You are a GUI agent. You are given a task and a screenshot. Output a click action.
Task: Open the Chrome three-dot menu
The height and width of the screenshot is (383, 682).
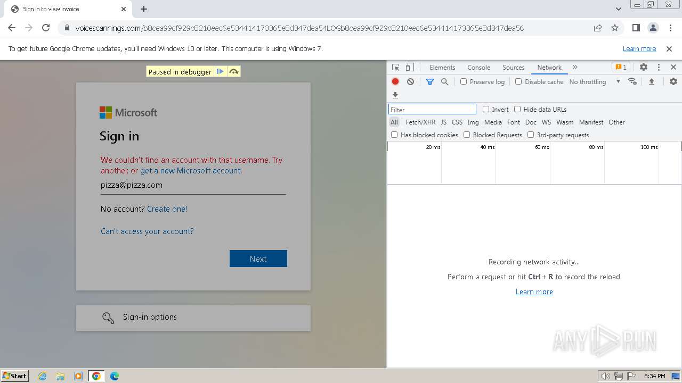coord(670,28)
